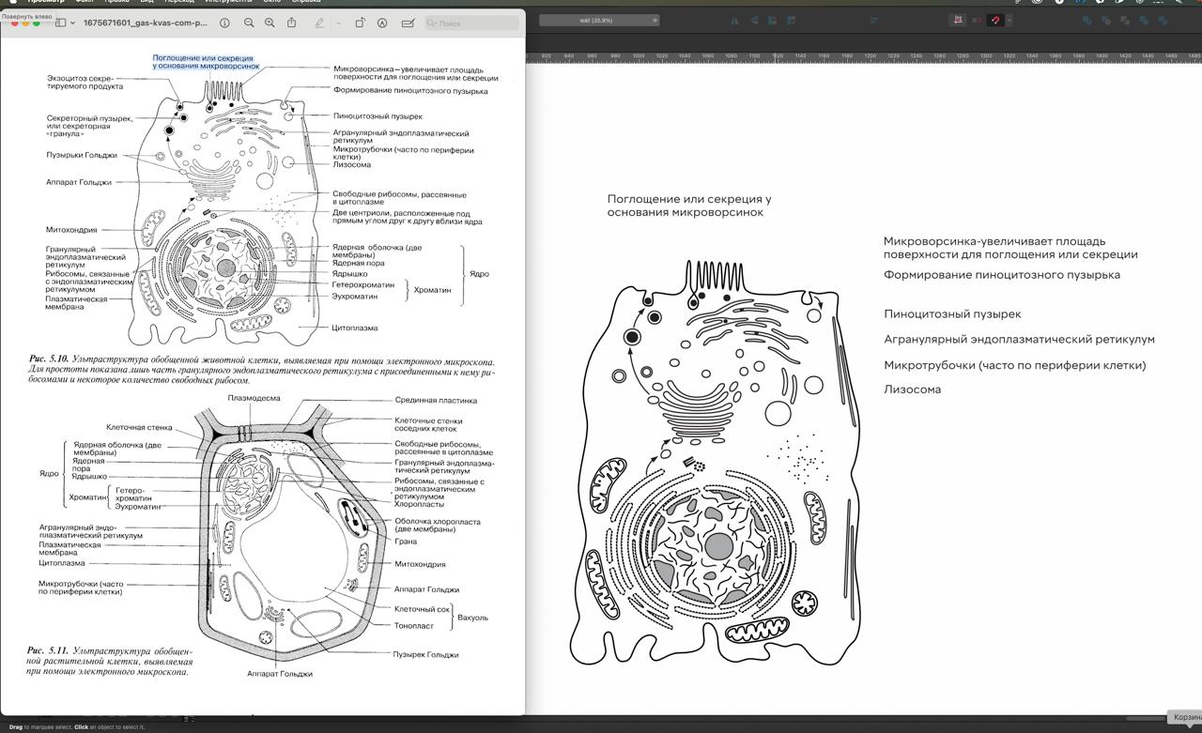Select canvas text 'Формирование пиноцитозного пузырька'
Screen dimensions: 1202x733
click(x=1001, y=275)
